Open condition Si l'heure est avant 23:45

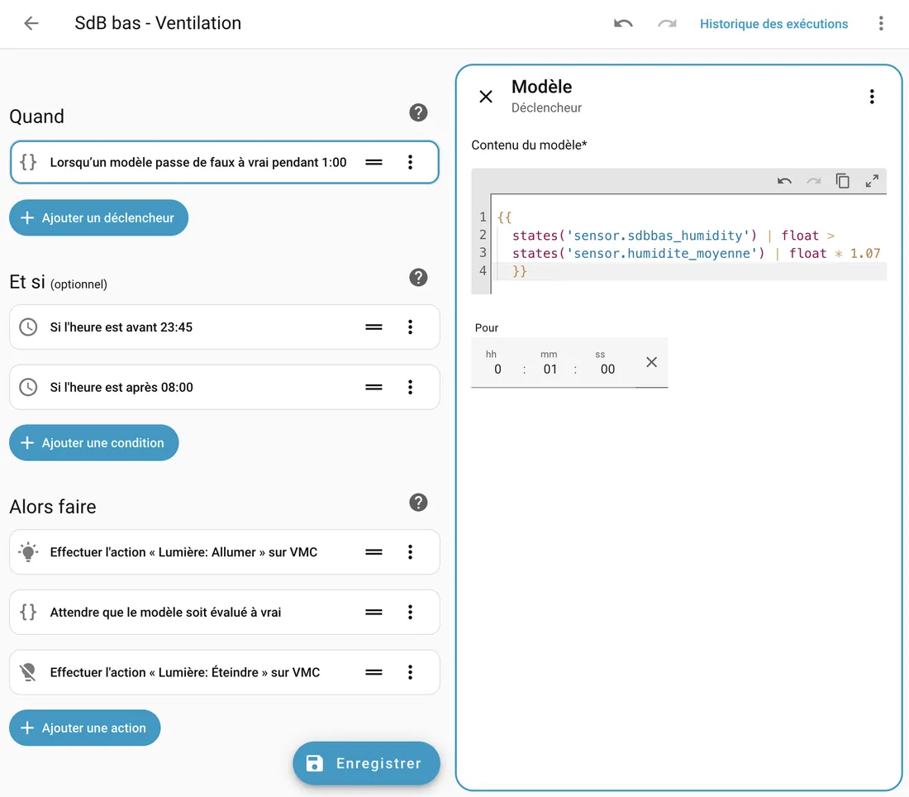coord(224,327)
